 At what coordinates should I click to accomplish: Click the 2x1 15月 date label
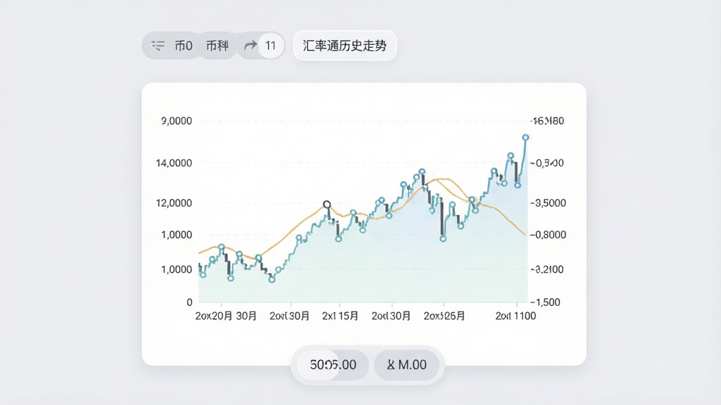[340, 316]
